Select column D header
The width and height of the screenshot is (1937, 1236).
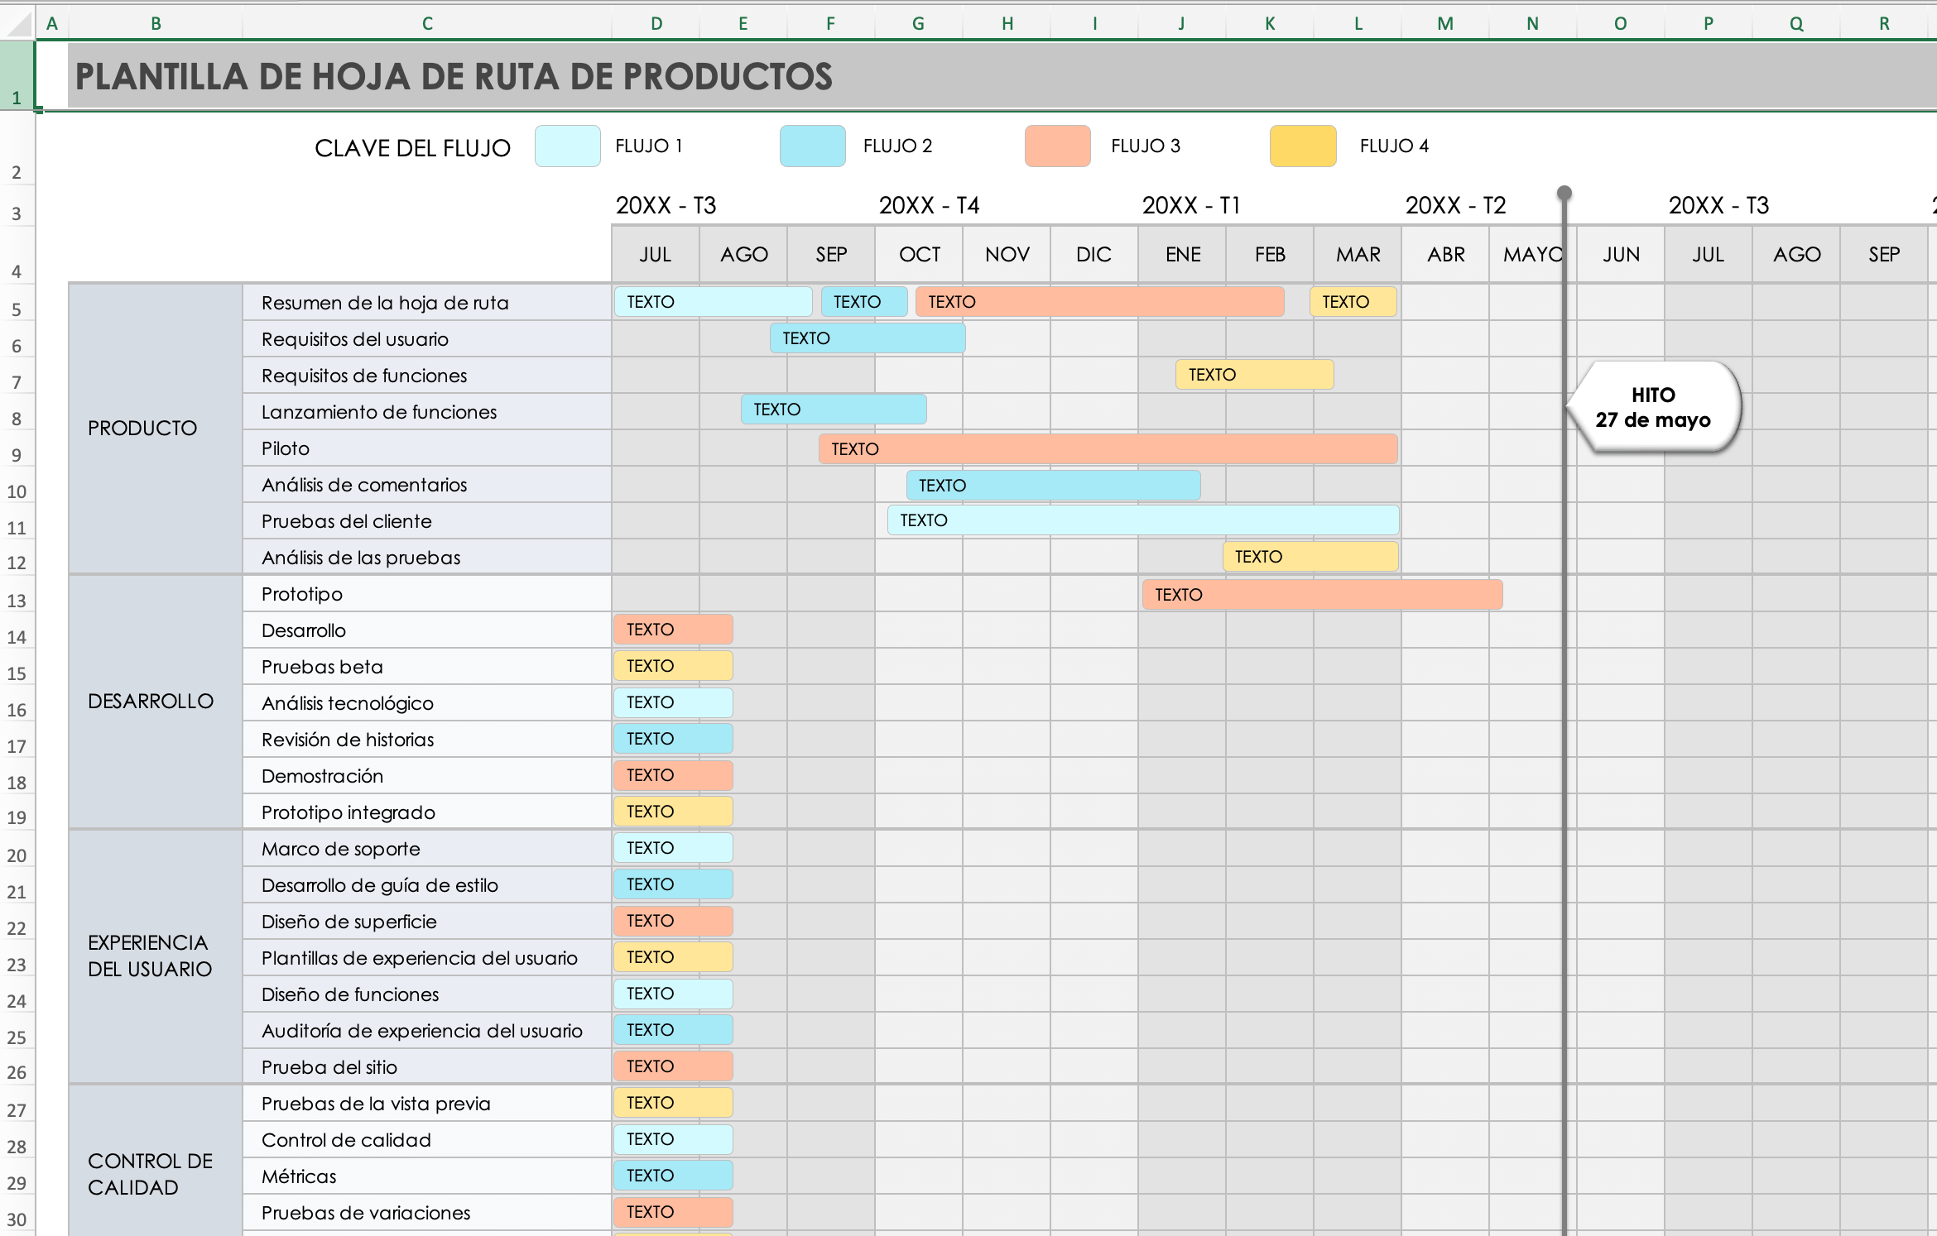[x=656, y=23]
